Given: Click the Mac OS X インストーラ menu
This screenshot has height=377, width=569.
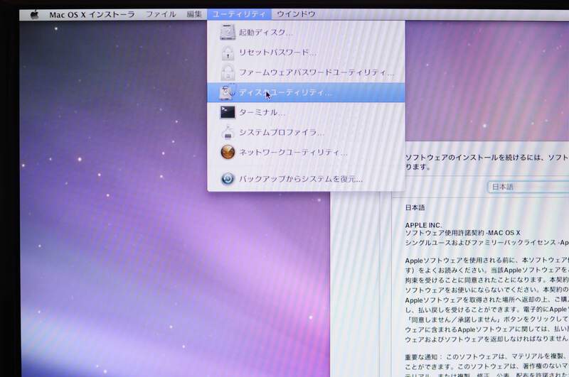Looking at the screenshot, I should (91, 14).
